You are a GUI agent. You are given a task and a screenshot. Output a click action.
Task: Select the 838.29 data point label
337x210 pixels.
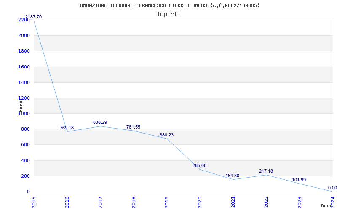click(x=100, y=122)
